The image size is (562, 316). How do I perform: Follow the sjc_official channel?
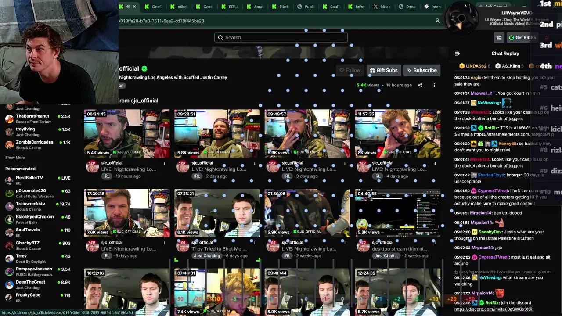pos(350,70)
